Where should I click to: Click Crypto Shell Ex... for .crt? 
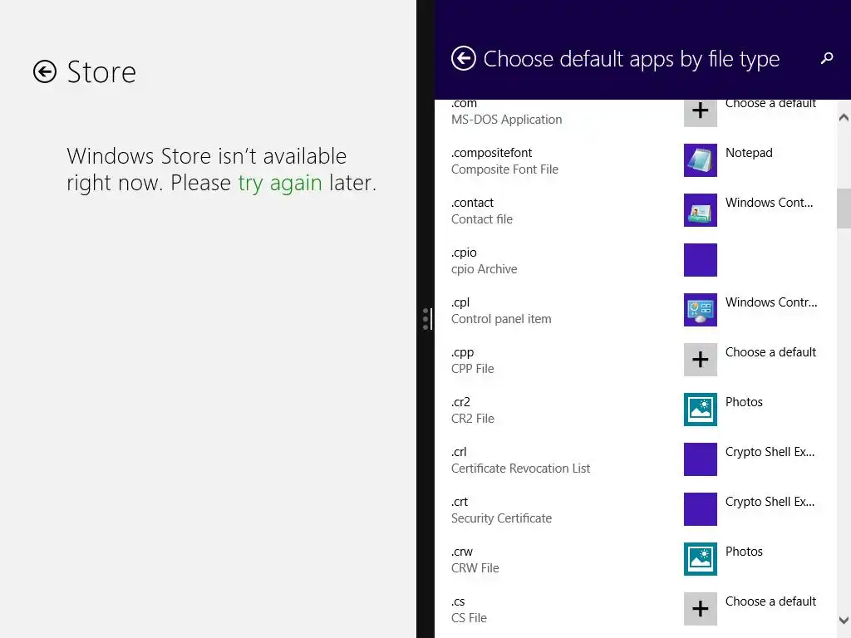(770, 502)
